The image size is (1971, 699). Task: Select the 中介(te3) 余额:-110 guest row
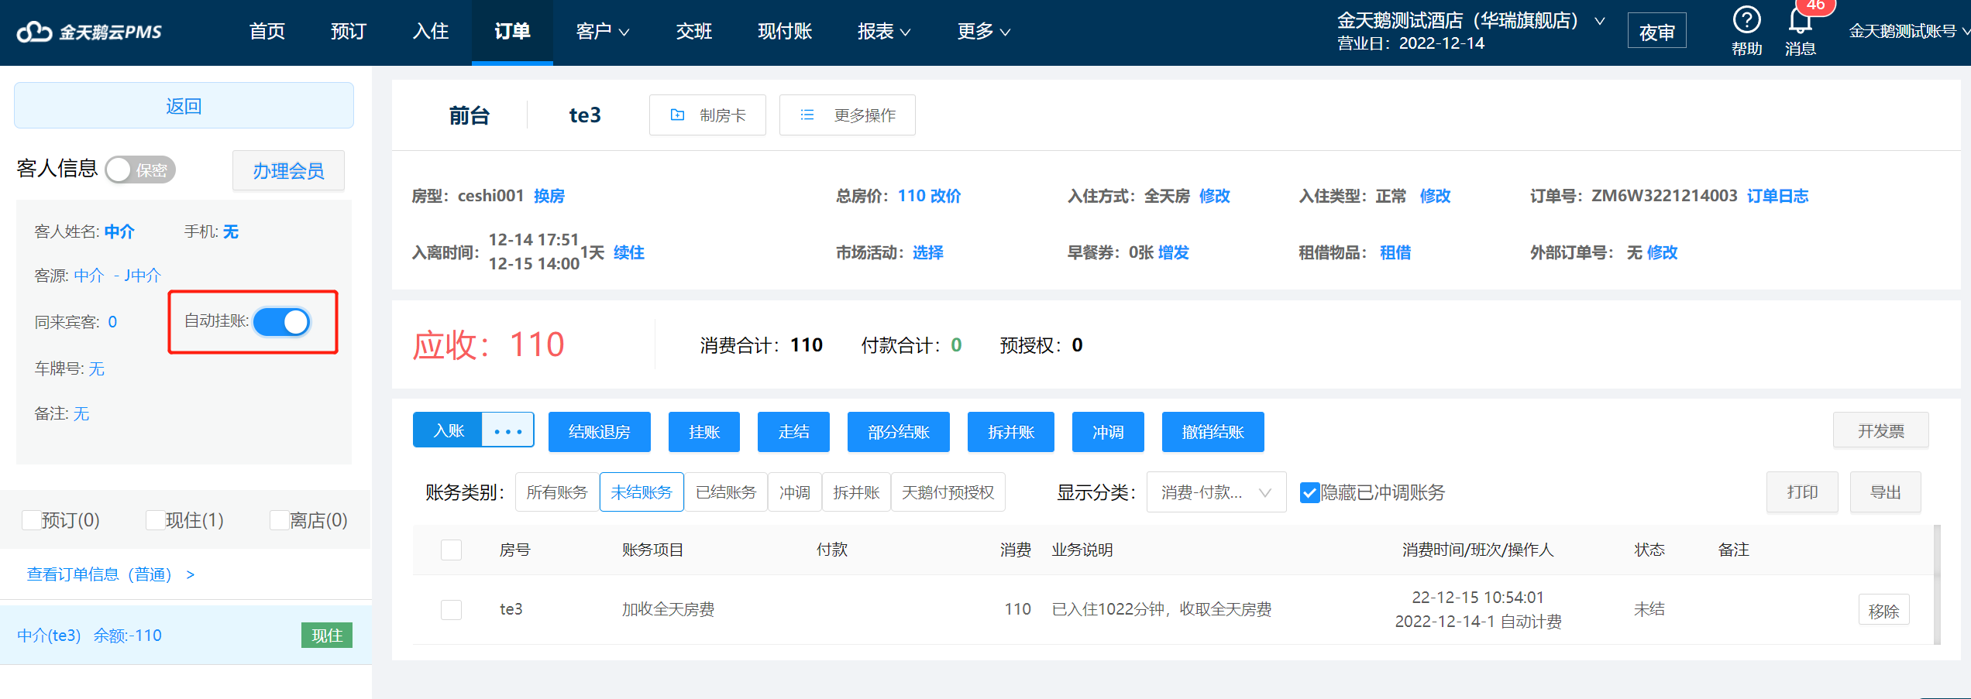coord(185,636)
